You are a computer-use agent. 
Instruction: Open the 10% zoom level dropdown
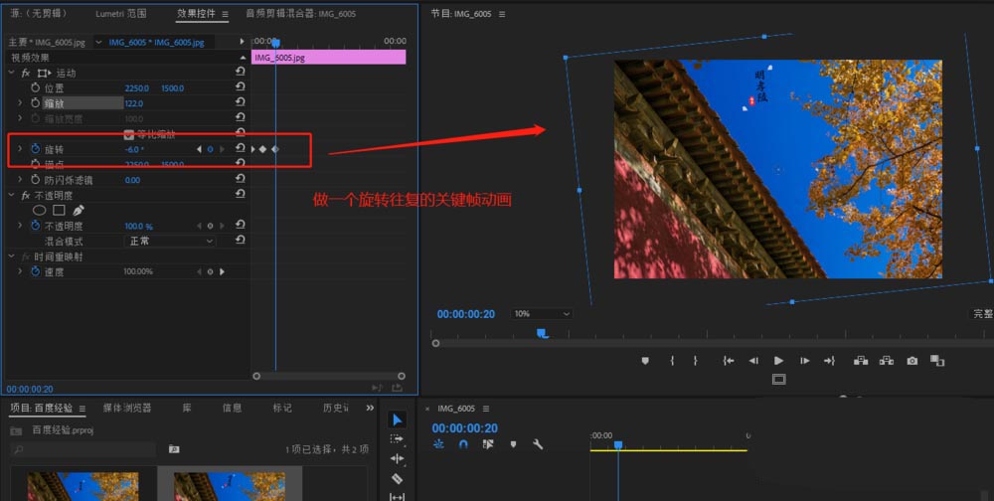[542, 313]
